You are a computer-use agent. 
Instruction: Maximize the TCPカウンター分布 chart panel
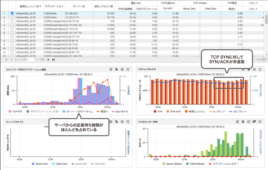tap(260, 122)
